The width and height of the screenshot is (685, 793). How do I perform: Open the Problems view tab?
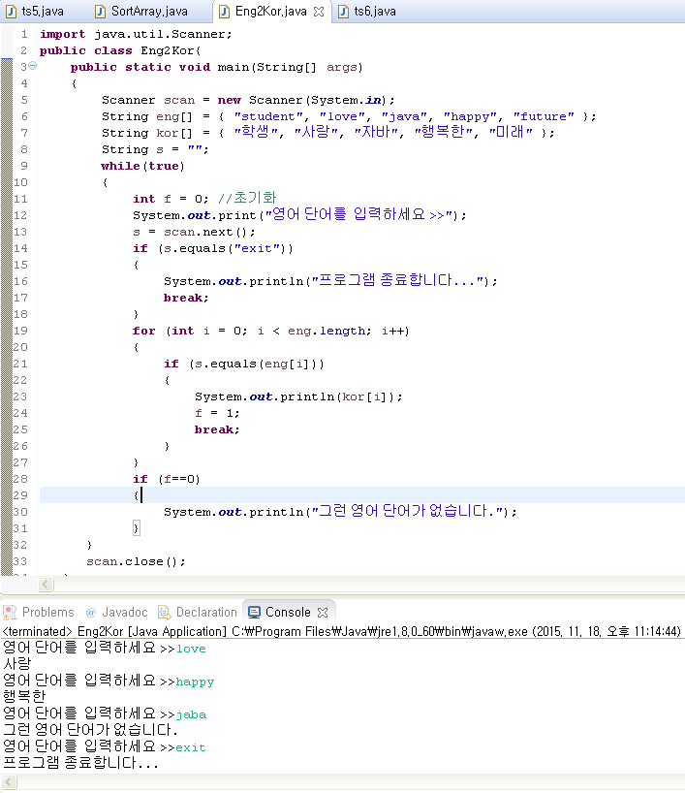pos(39,612)
